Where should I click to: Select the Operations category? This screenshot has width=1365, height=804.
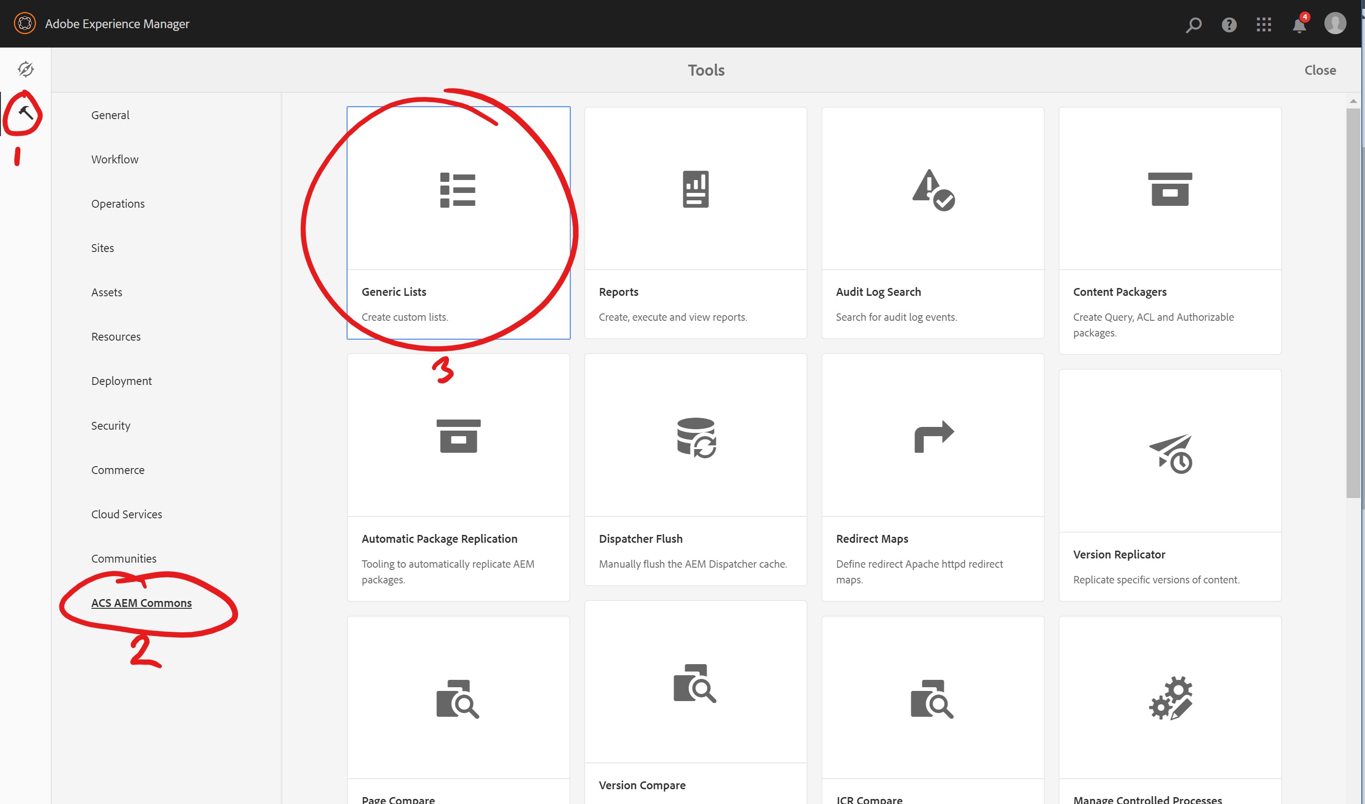[x=118, y=204]
